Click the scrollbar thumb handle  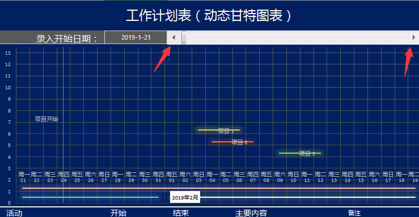coord(184,37)
